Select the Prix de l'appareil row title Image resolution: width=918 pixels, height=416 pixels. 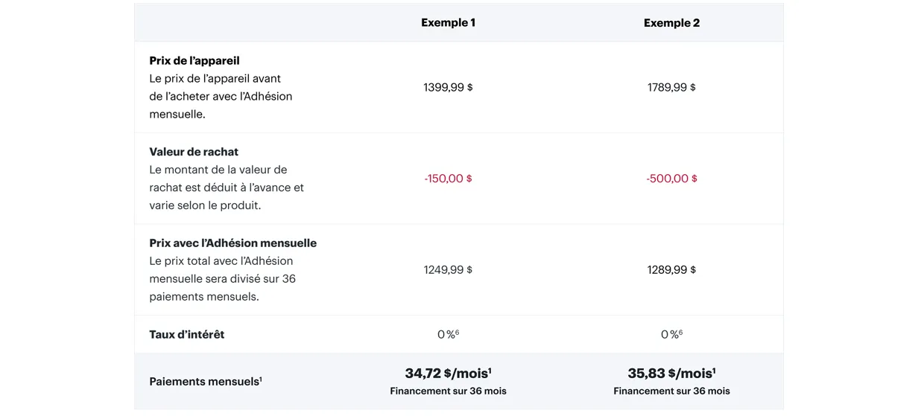point(194,60)
